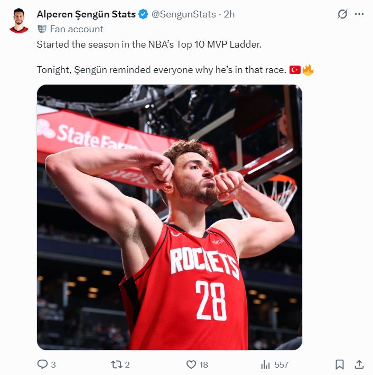Screen dimensions: 373x375
Task: Share the post via the upload arrow icon
Action: coord(359,364)
